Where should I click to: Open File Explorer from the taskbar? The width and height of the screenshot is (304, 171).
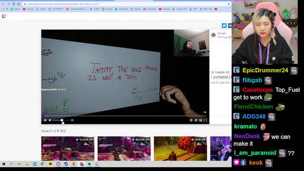tap(27, 164)
